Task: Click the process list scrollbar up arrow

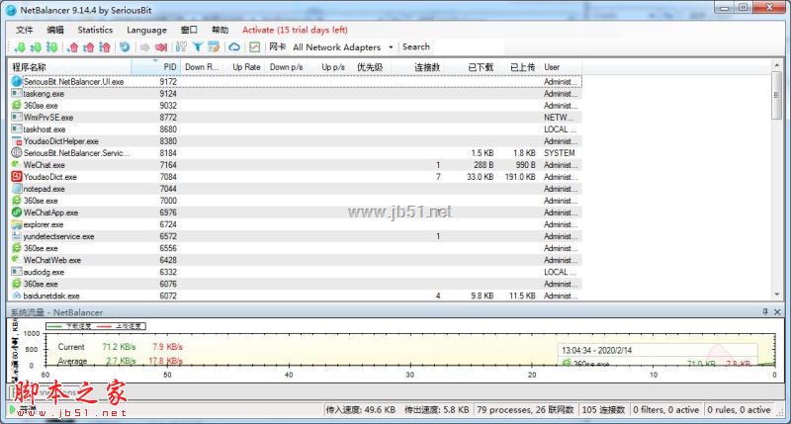Action: 777,65
